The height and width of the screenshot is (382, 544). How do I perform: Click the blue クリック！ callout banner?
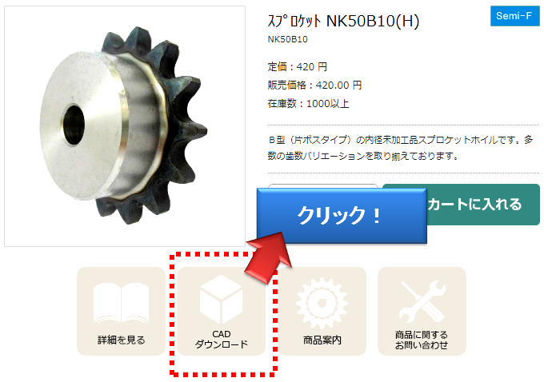click(x=342, y=215)
